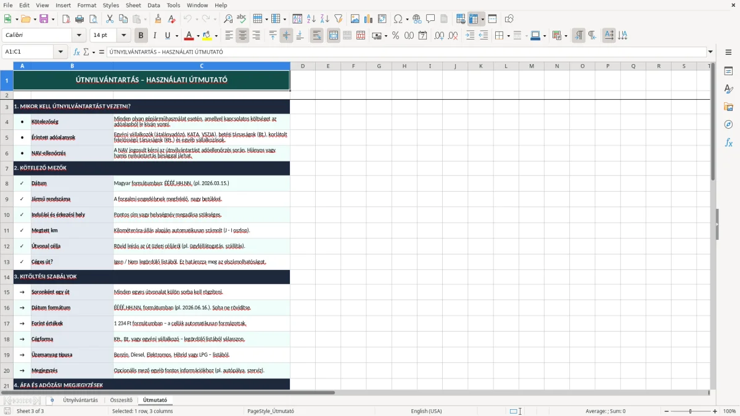Open the Function Wizard
Image resolution: width=740 pixels, height=416 pixels.
[76, 52]
